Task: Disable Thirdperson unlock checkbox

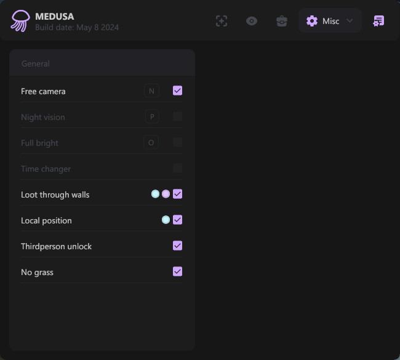Action: click(177, 246)
